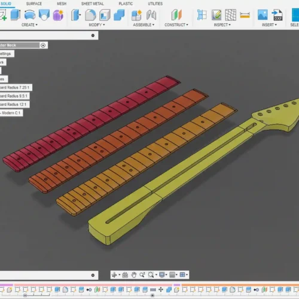299x299 pixels.
Task: Open the Display Settings dropdown arrow
Action: tap(166, 275)
